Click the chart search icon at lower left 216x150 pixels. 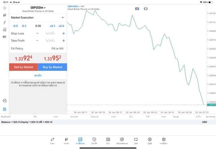4,101
